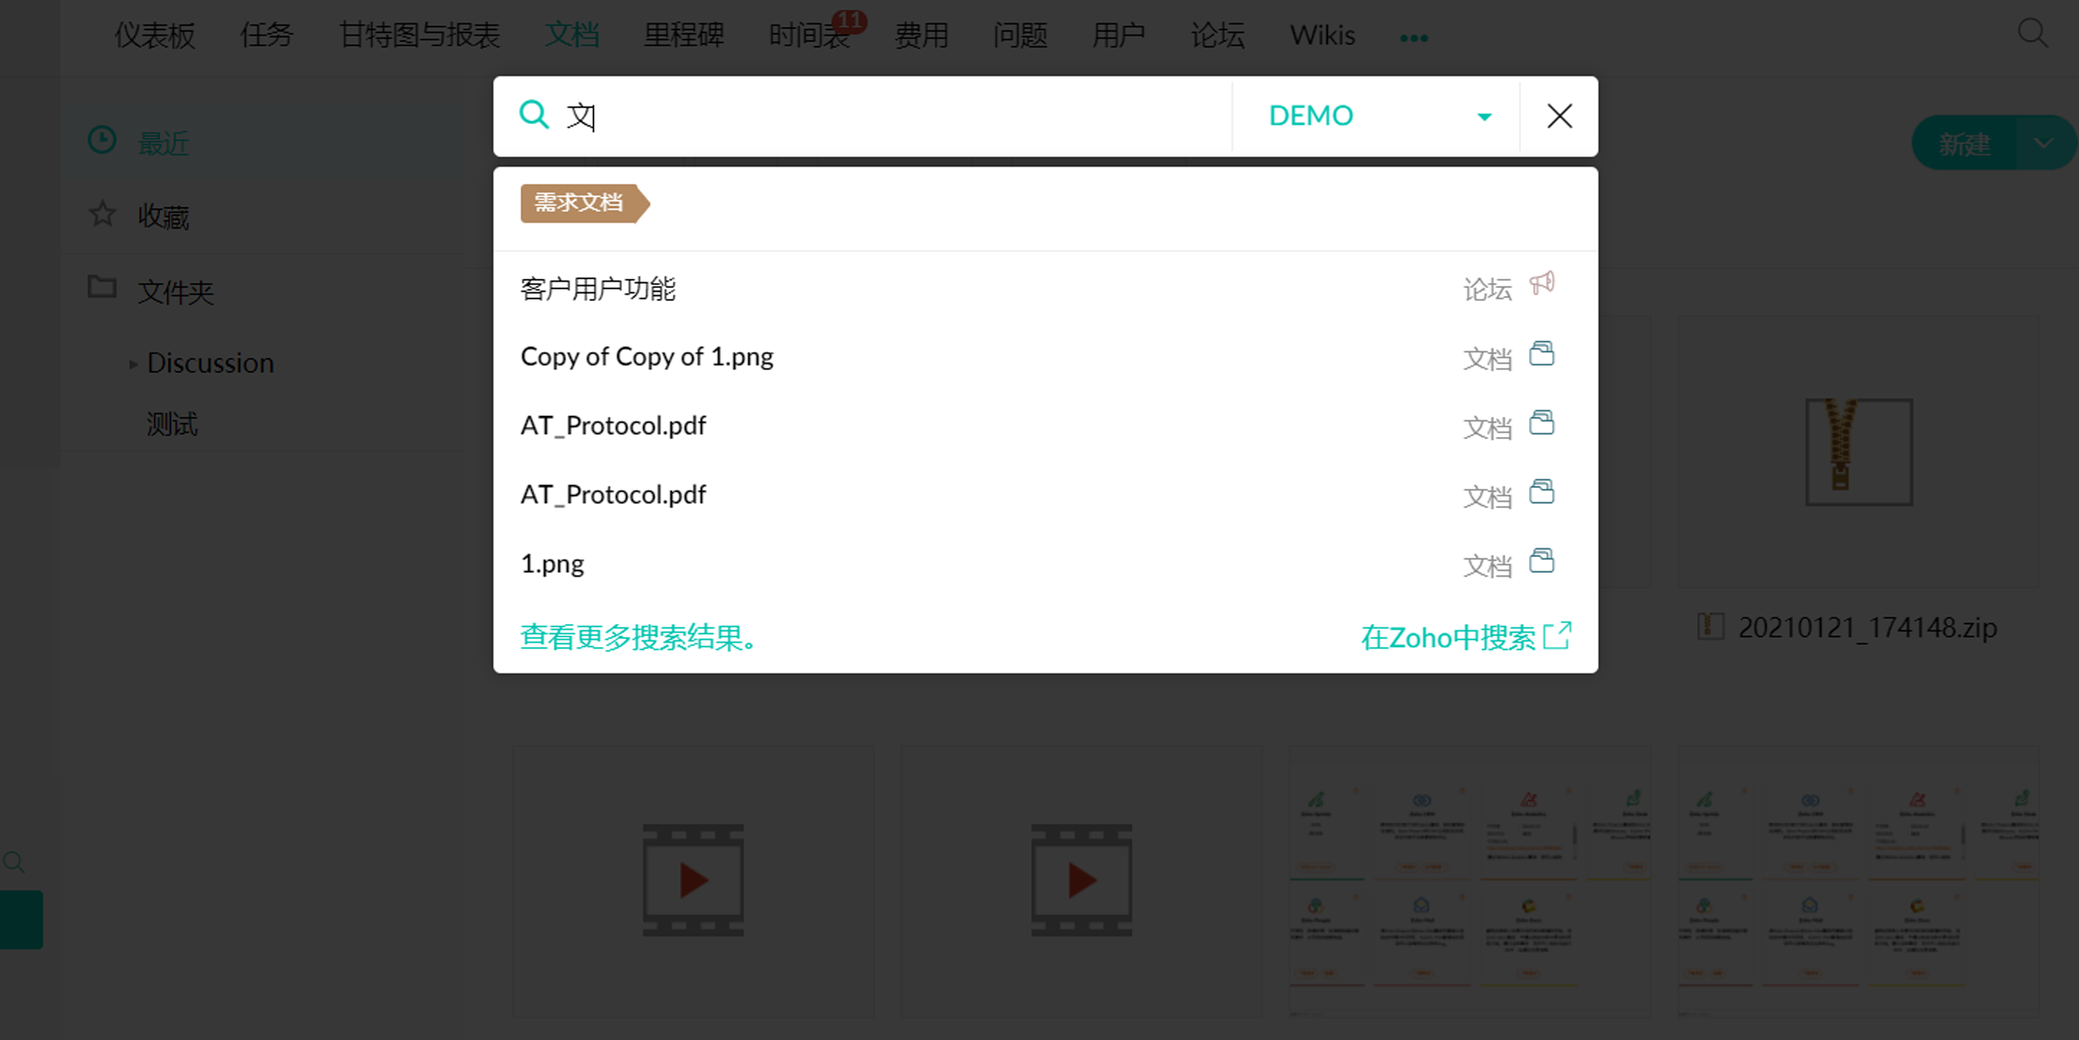Close the search dialog with X
This screenshot has height=1040, width=2079.
click(x=1559, y=116)
